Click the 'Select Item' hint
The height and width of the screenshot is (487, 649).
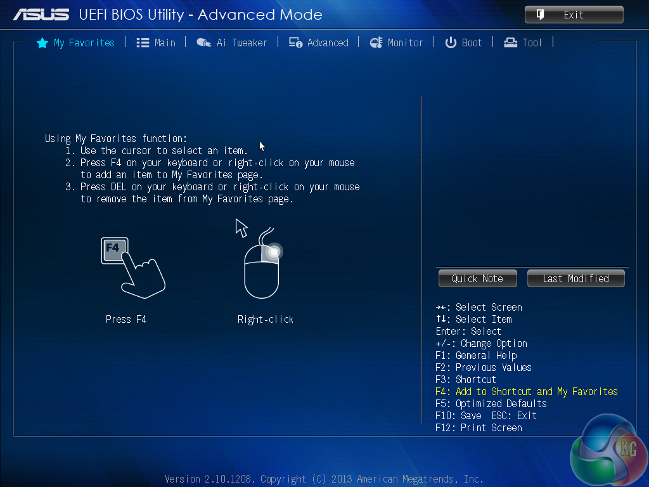(x=474, y=320)
